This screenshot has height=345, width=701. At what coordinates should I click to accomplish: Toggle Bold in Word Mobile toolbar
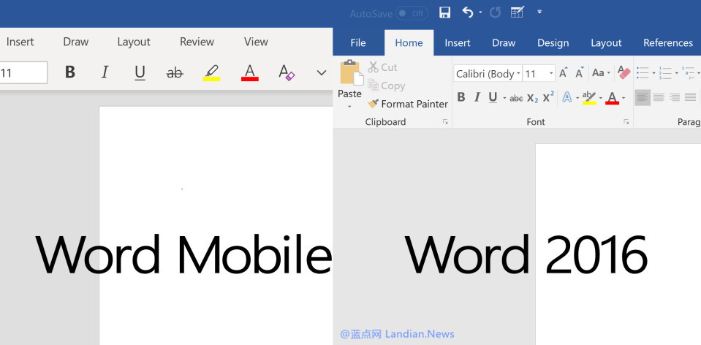70,72
